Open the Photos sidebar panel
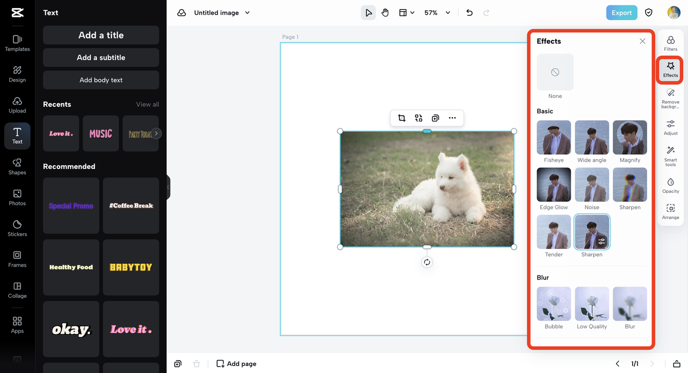The image size is (688, 373). pos(17,197)
